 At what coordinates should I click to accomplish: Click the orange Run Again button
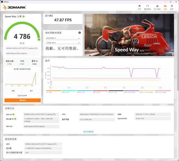23,100
